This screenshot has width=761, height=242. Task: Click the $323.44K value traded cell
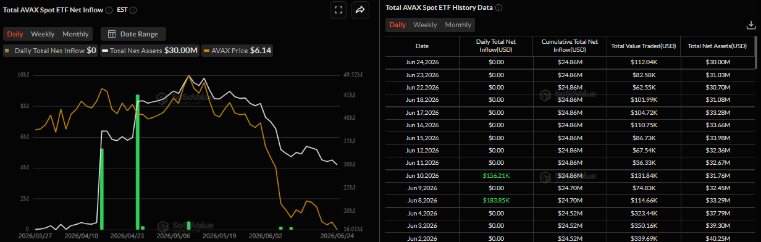(644, 213)
